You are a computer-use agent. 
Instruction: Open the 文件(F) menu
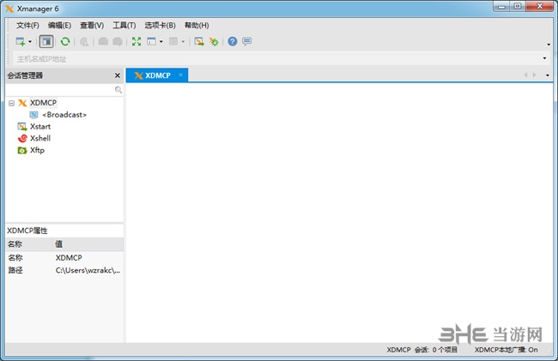click(27, 25)
